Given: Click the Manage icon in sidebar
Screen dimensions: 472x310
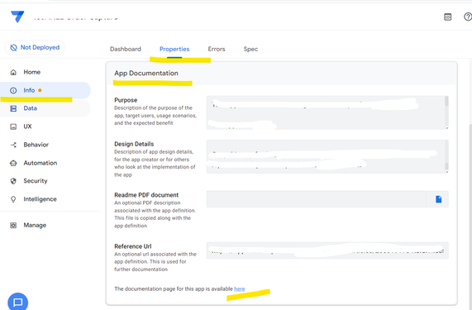Looking at the screenshot, I should [13, 225].
